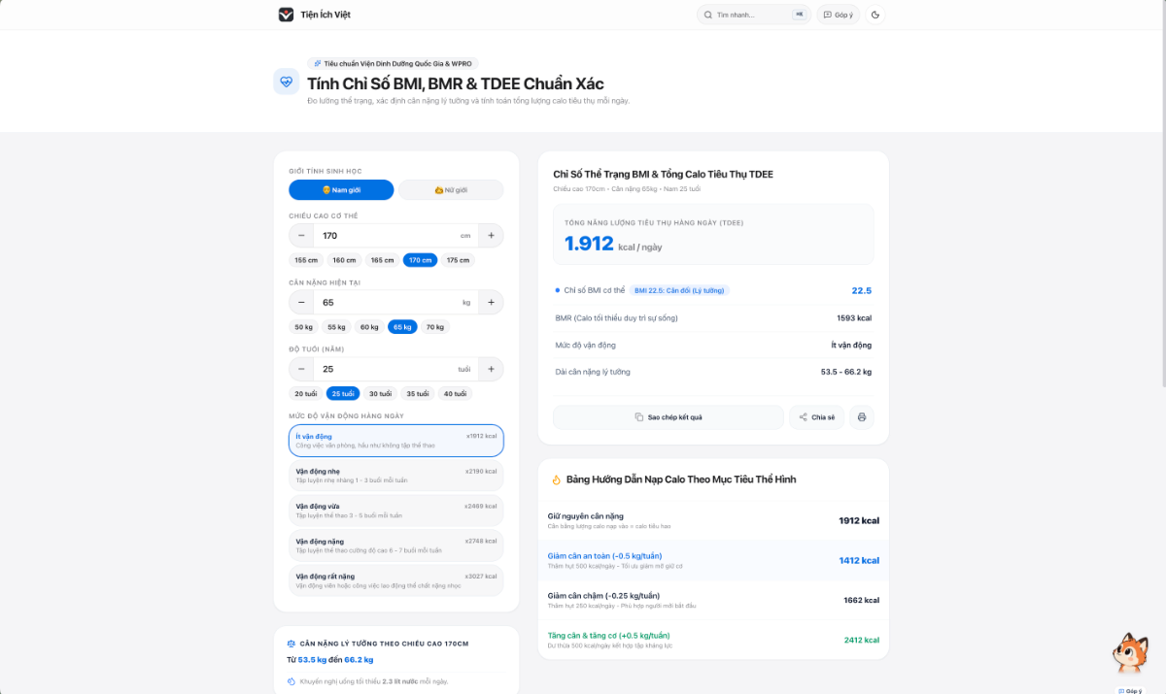Choose Vận động vừa activity level
This screenshot has width=1166, height=694.
(396, 511)
